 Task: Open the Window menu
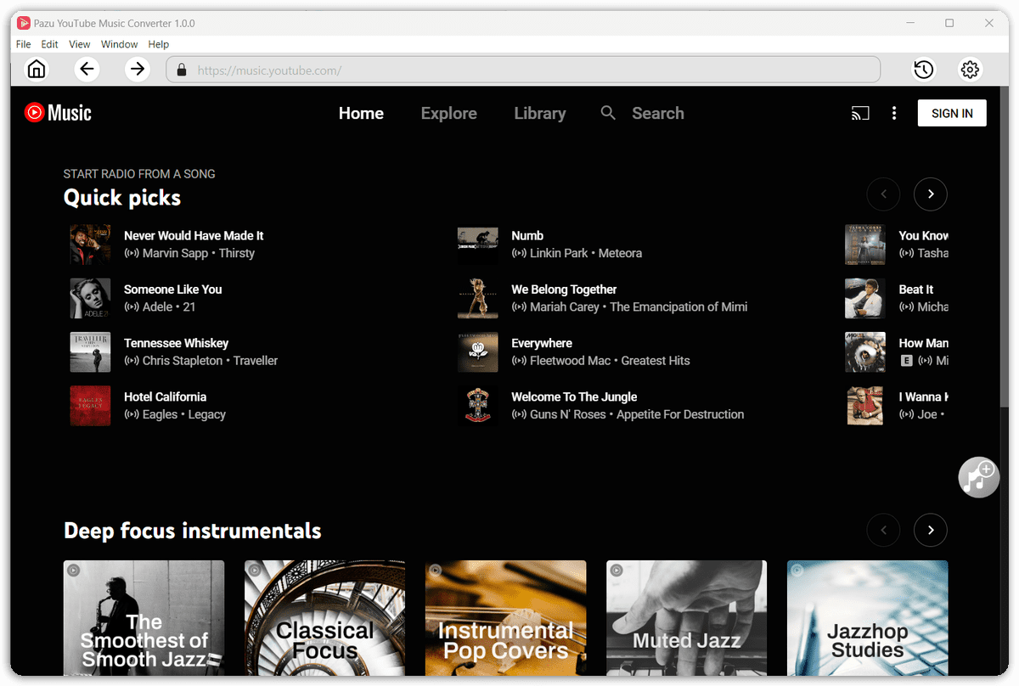119,44
